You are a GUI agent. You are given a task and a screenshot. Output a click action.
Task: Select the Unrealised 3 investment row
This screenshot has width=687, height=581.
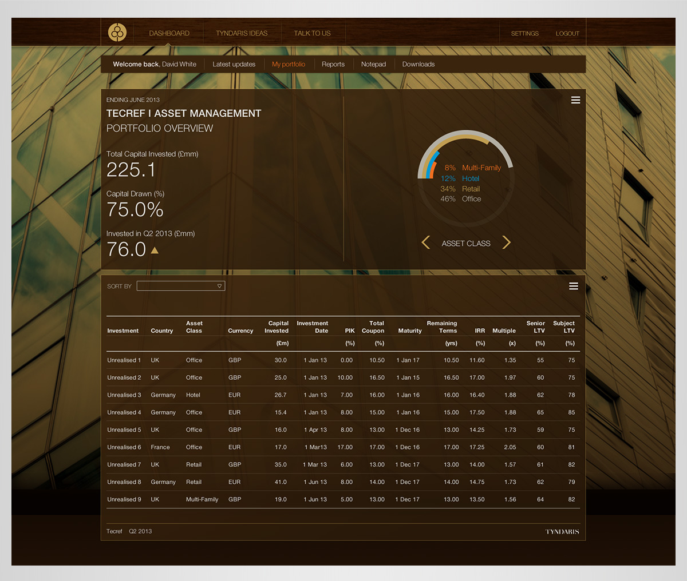[124, 395]
